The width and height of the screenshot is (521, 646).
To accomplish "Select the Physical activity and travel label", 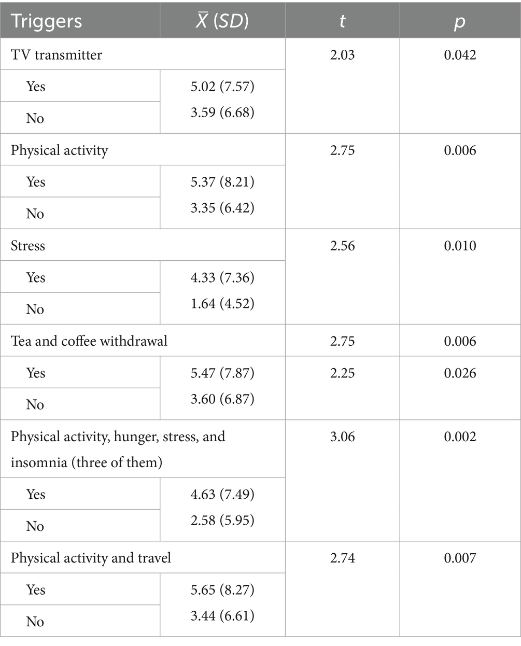I will click(x=91, y=558).
